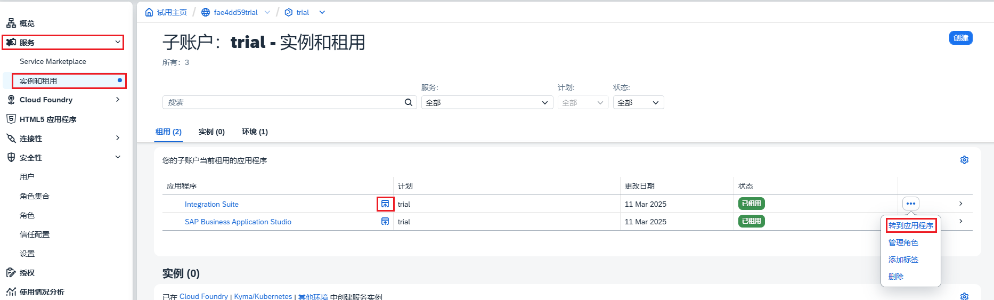Click the 授权 entitlements icon
The image size is (994, 300).
click(11, 272)
